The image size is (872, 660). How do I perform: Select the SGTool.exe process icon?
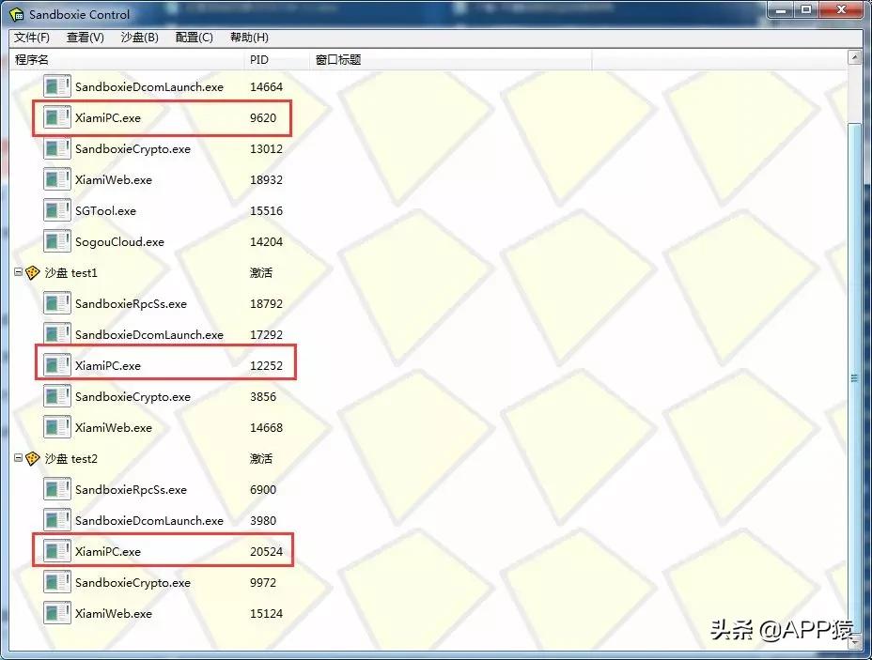[x=56, y=210]
